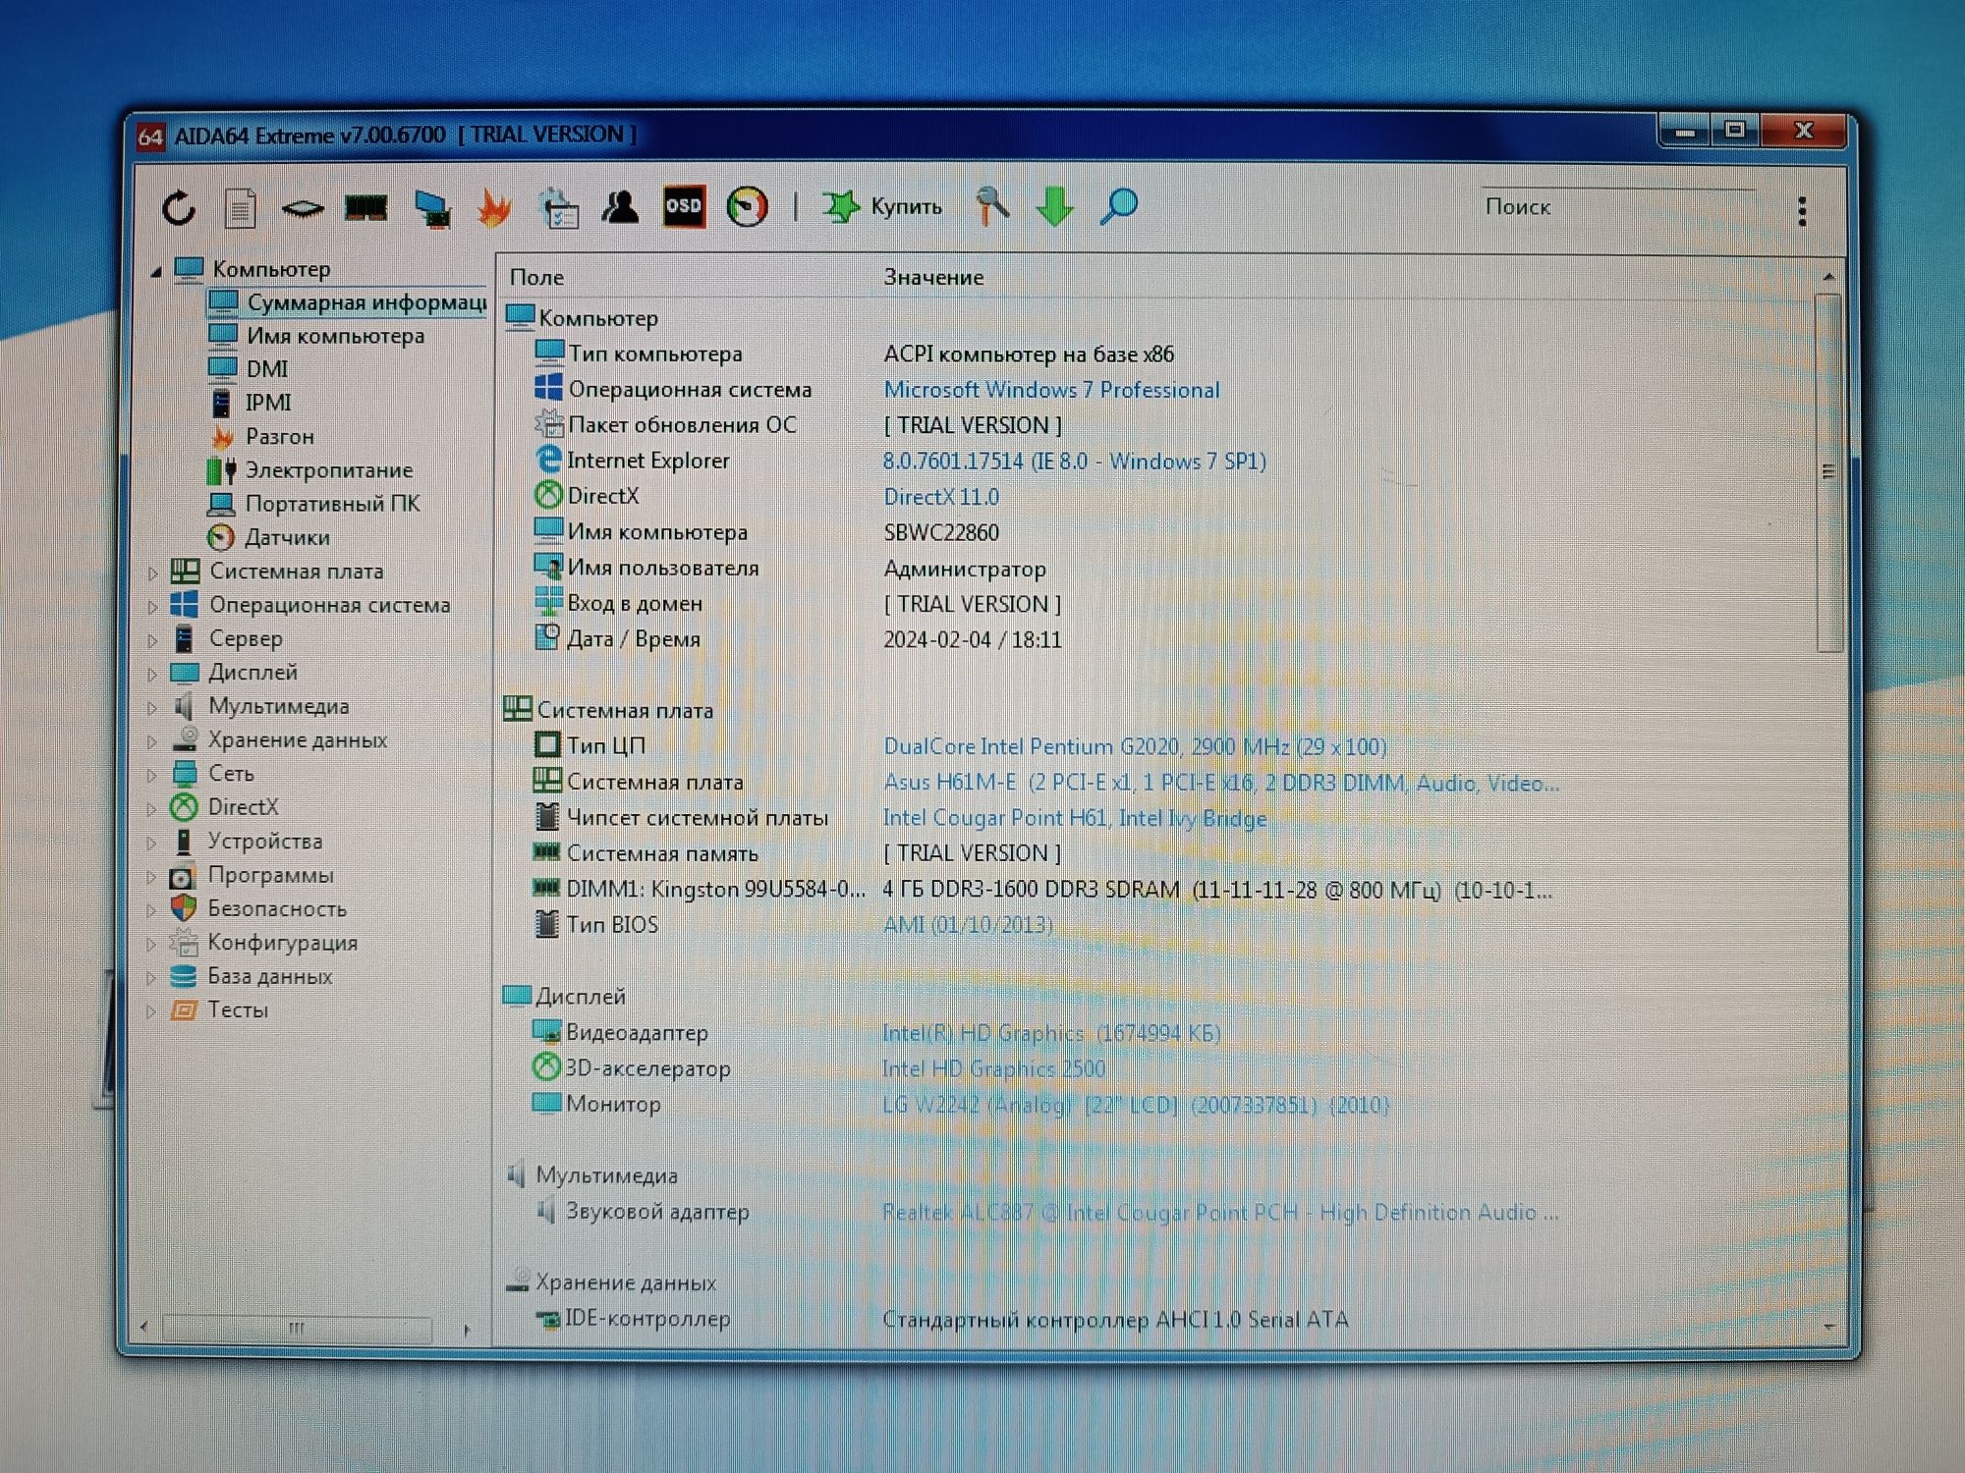Select the Тесты tree item
The width and height of the screenshot is (1965, 1473).
click(219, 1010)
